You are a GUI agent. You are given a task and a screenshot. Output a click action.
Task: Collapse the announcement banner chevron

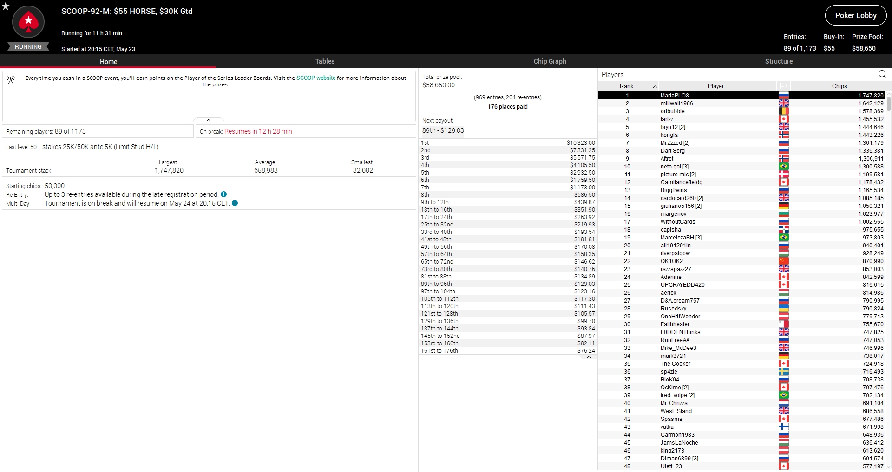[209, 120]
